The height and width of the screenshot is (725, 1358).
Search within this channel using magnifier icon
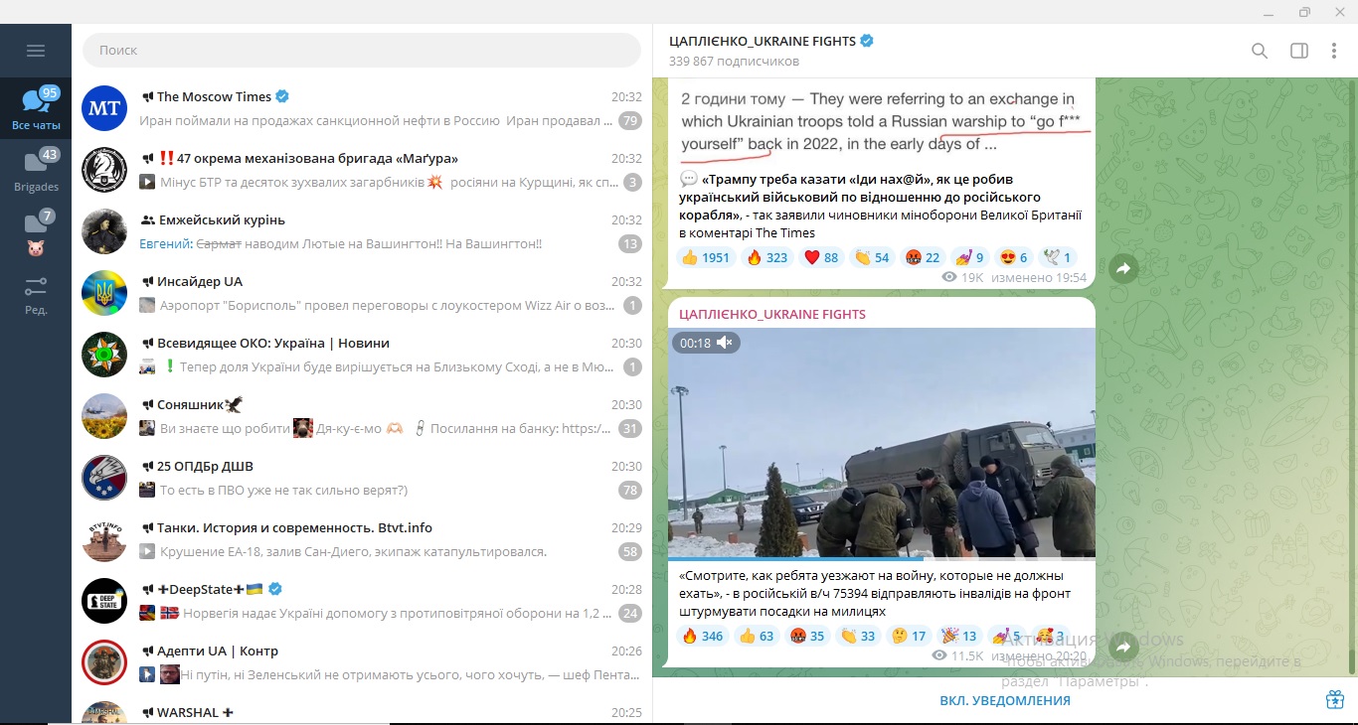[x=1260, y=51]
